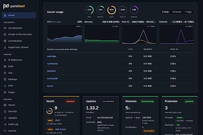Click the DISK IO column header
Screen dimensions: 203x135
point(174,49)
